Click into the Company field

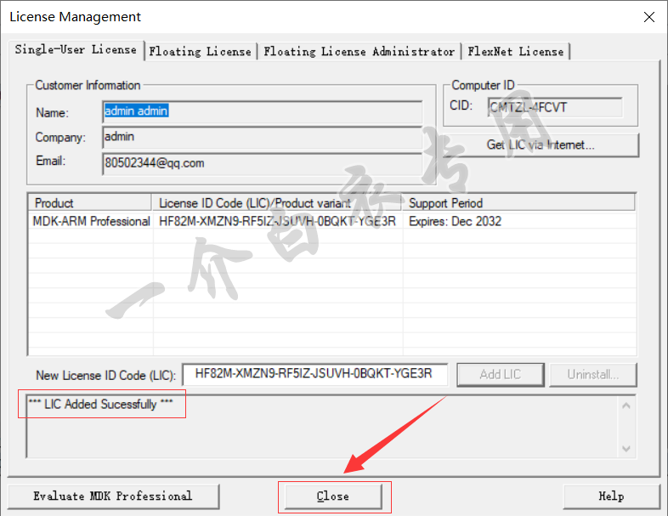(263, 137)
